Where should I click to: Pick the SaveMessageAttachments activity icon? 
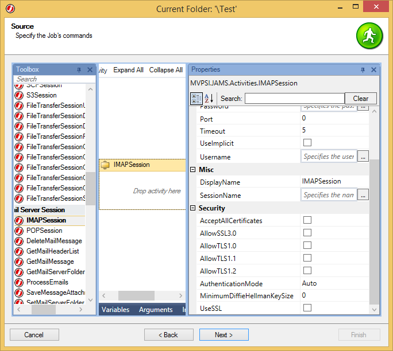point(19,292)
